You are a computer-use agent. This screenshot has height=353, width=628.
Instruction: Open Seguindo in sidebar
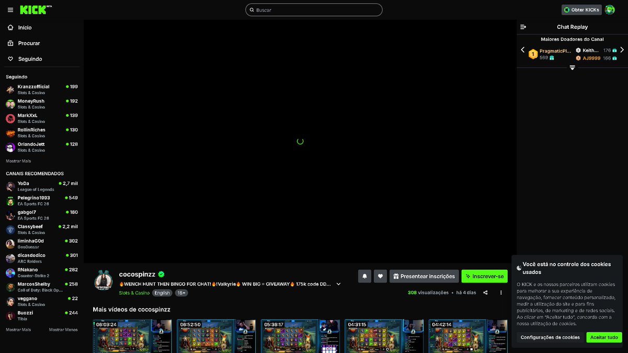tap(42, 59)
